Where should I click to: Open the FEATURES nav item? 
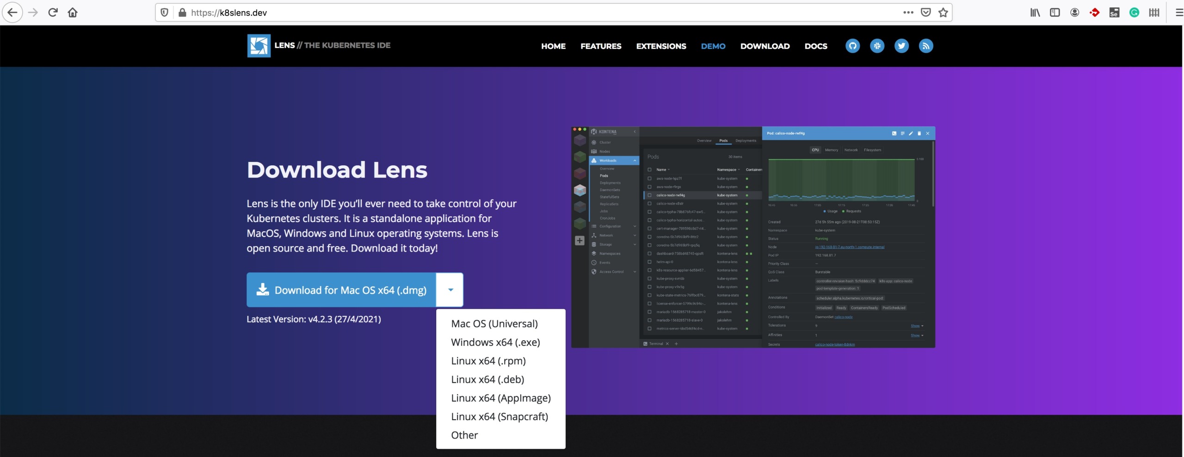point(601,46)
